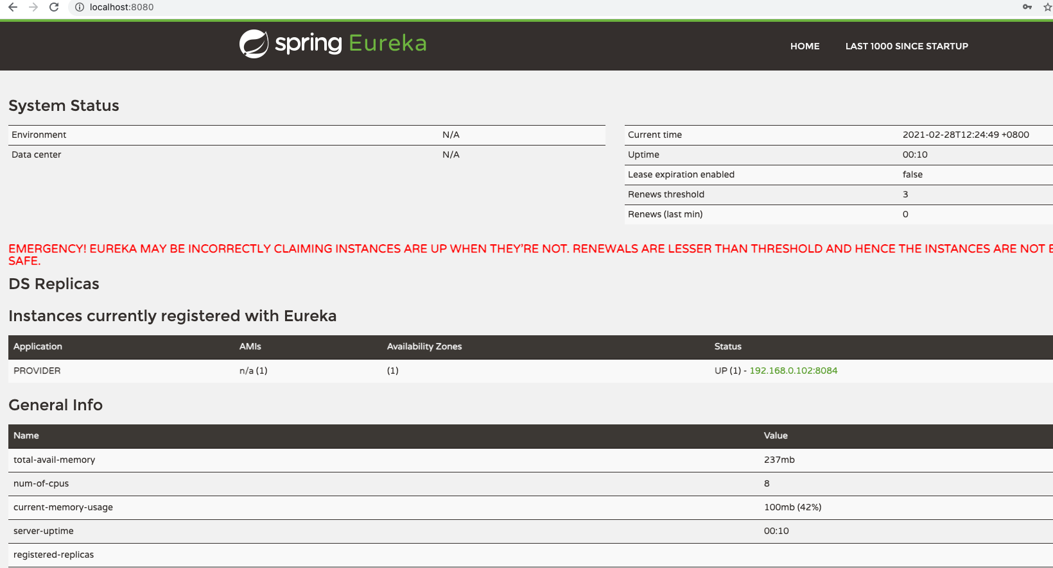Click the N/A value for Environment
Image resolution: width=1053 pixels, height=568 pixels.
point(451,135)
